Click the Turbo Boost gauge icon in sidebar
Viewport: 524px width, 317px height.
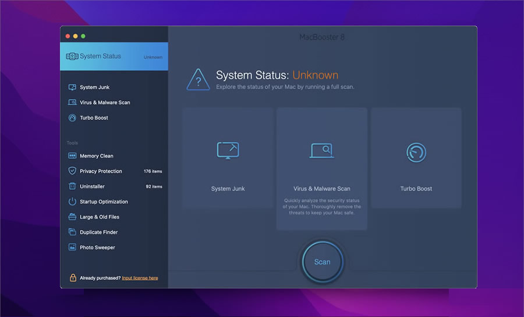(72, 118)
